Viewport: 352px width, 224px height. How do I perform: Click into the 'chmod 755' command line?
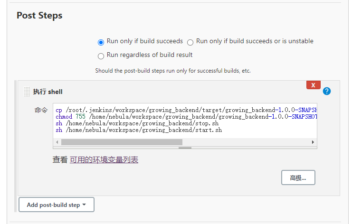pos(185,116)
